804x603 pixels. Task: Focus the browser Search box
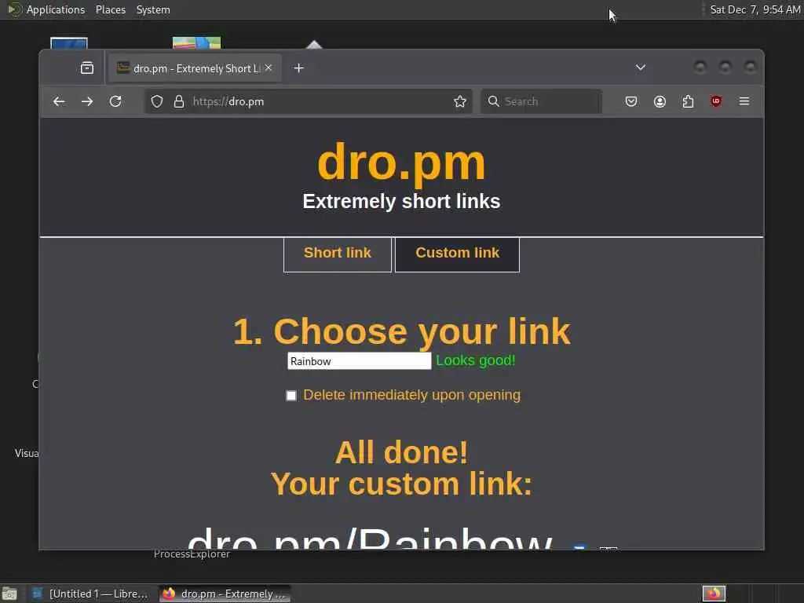pos(542,101)
